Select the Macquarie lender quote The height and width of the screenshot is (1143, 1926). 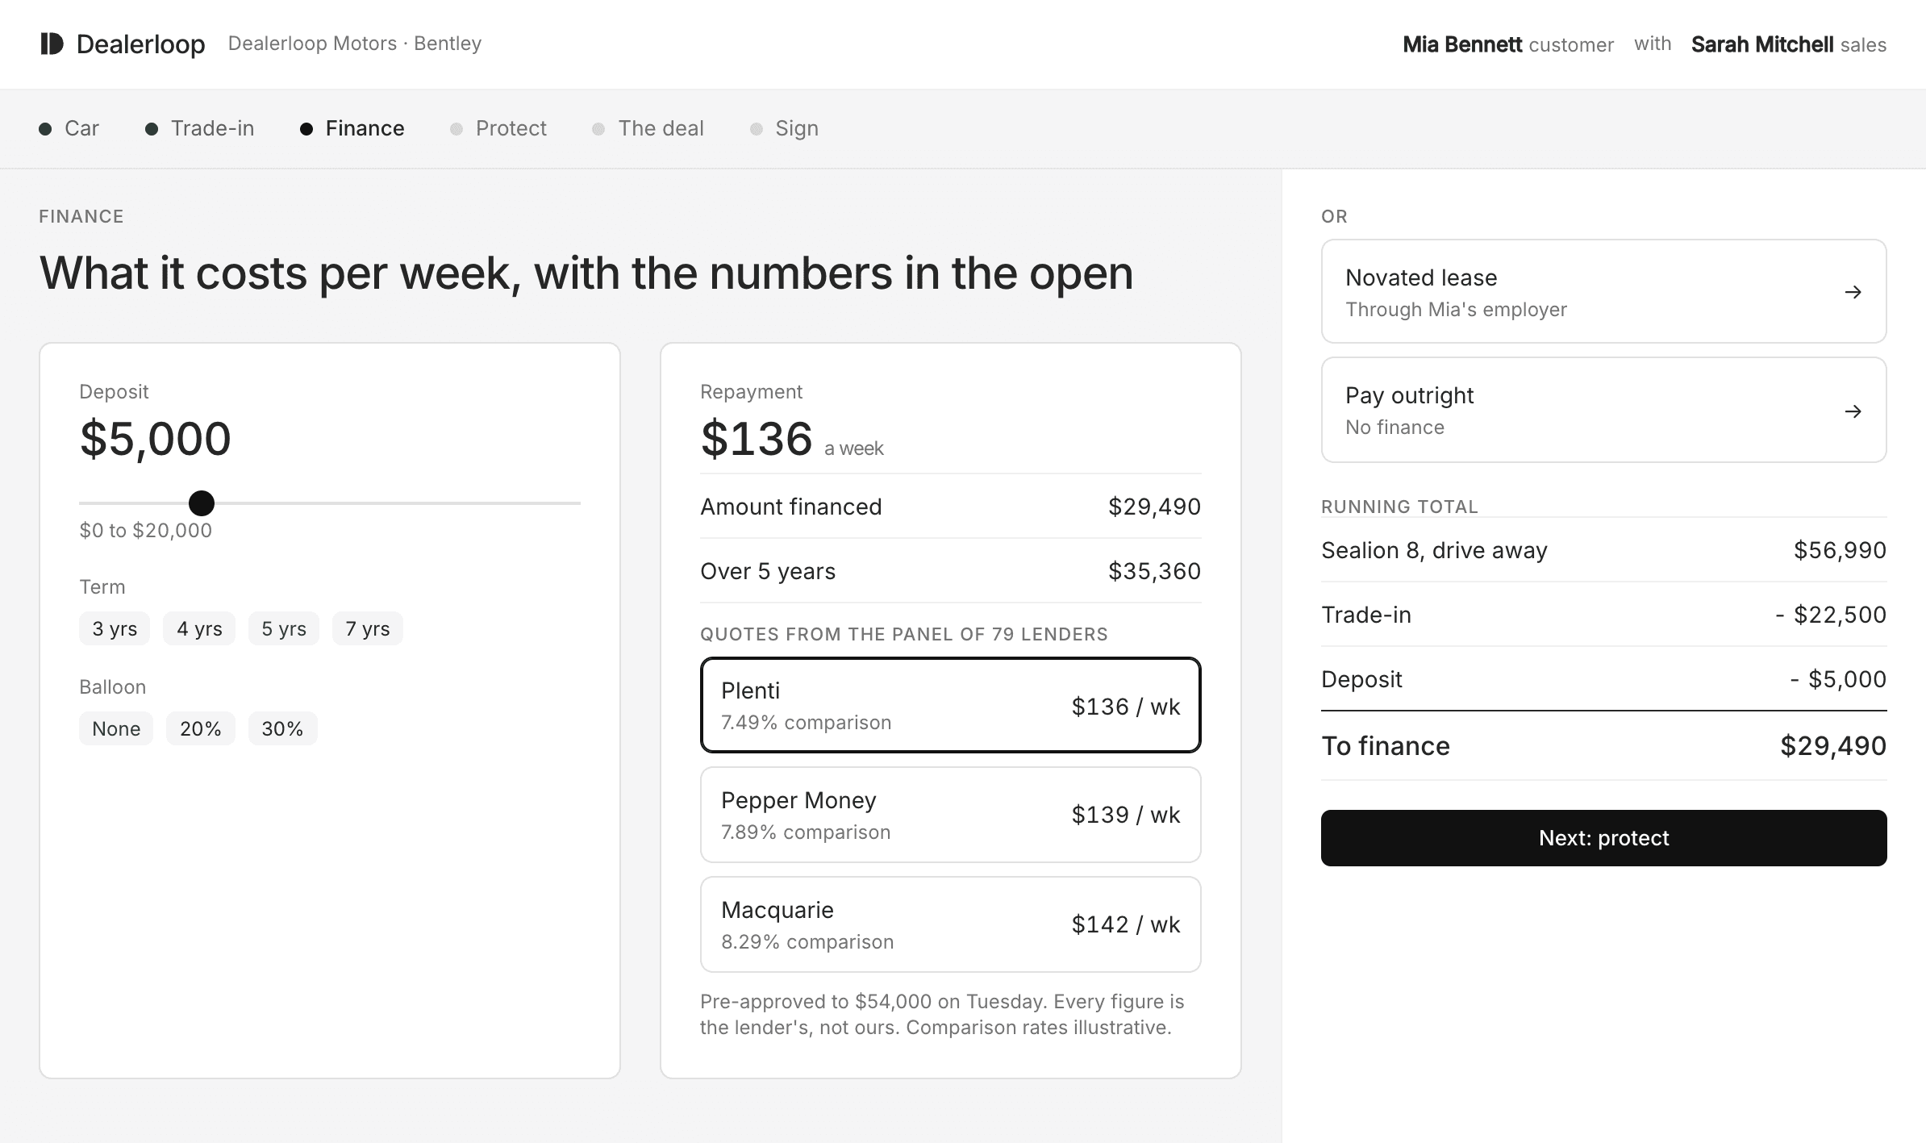click(x=951, y=924)
